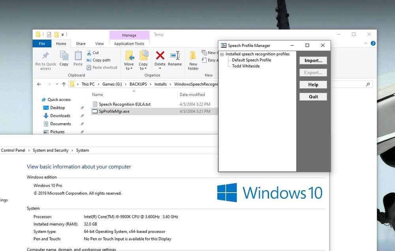Click the System breadcrumb
Viewport: 395px width, 251px height.
point(83,150)
